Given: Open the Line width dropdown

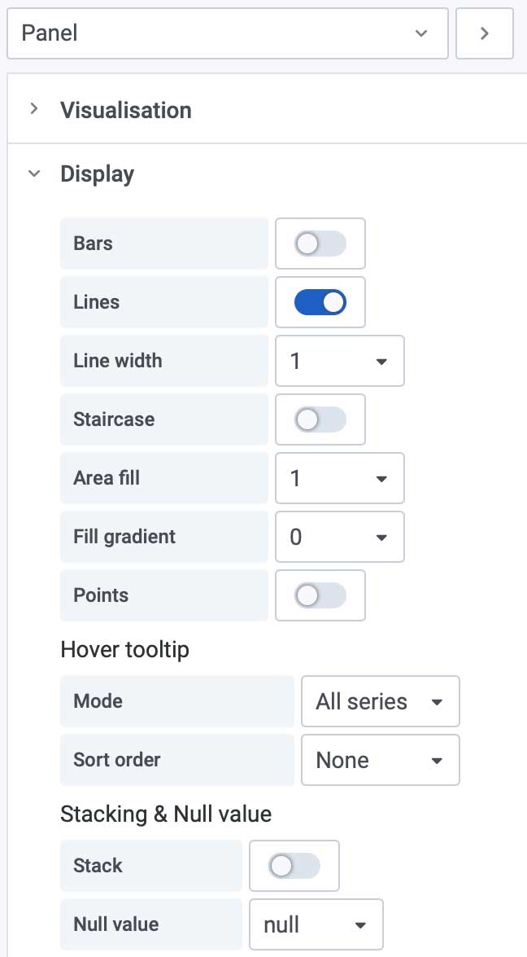Looking at the screenshot, I should (x=339, y=361).
